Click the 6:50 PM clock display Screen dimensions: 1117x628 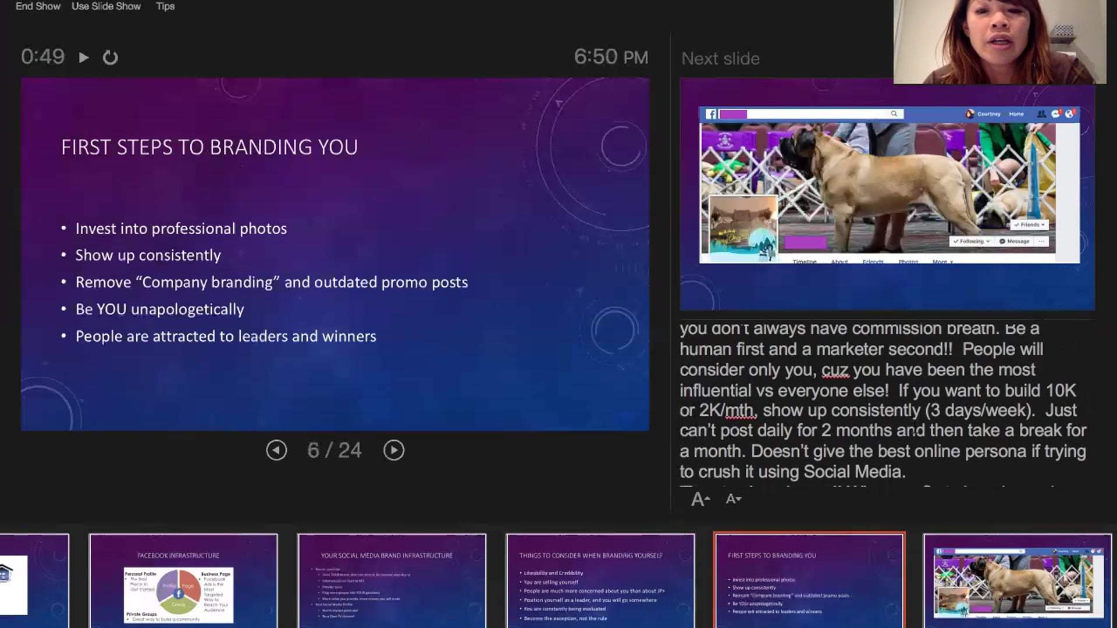click(611, 57)
